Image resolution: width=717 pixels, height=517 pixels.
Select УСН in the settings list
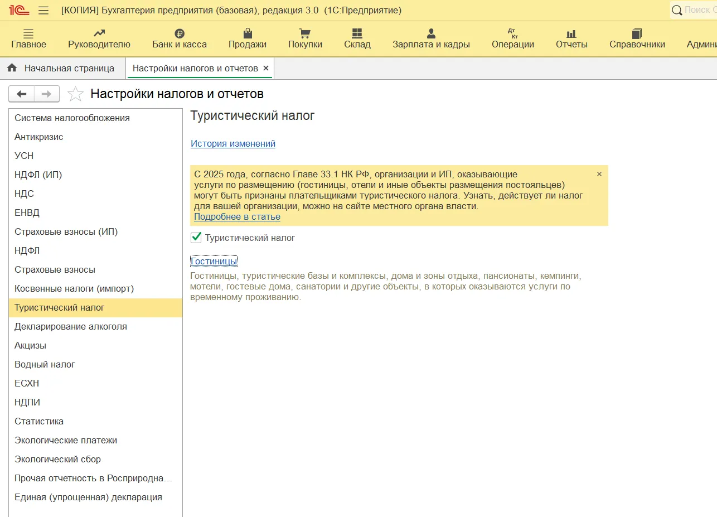[x=95, y=156]
